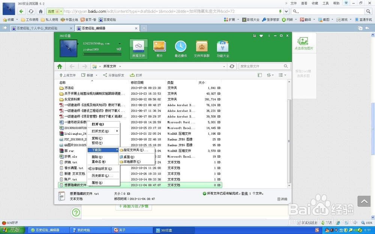Choose 属性(R) from context menu
This screenshot has width=375, height=234.
pyautogui.click(x=103, y=183)
